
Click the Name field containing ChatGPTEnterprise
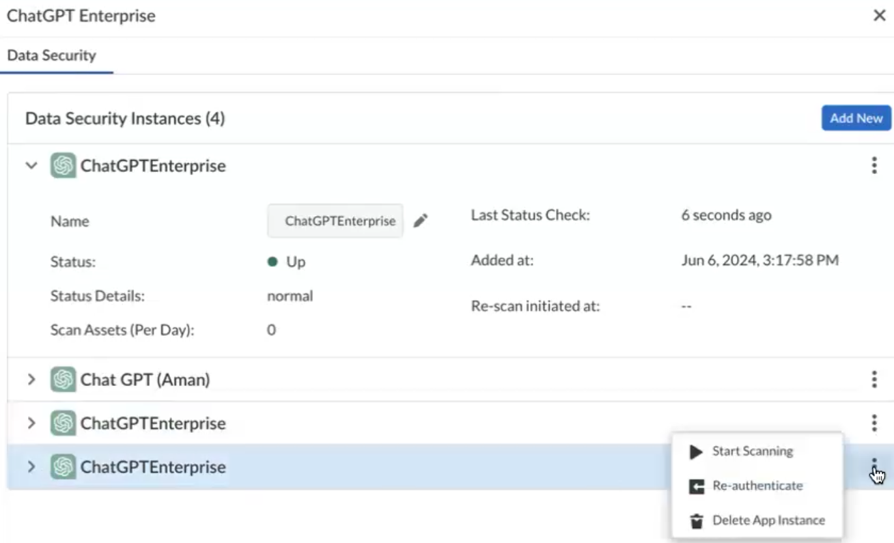[335, 221]
